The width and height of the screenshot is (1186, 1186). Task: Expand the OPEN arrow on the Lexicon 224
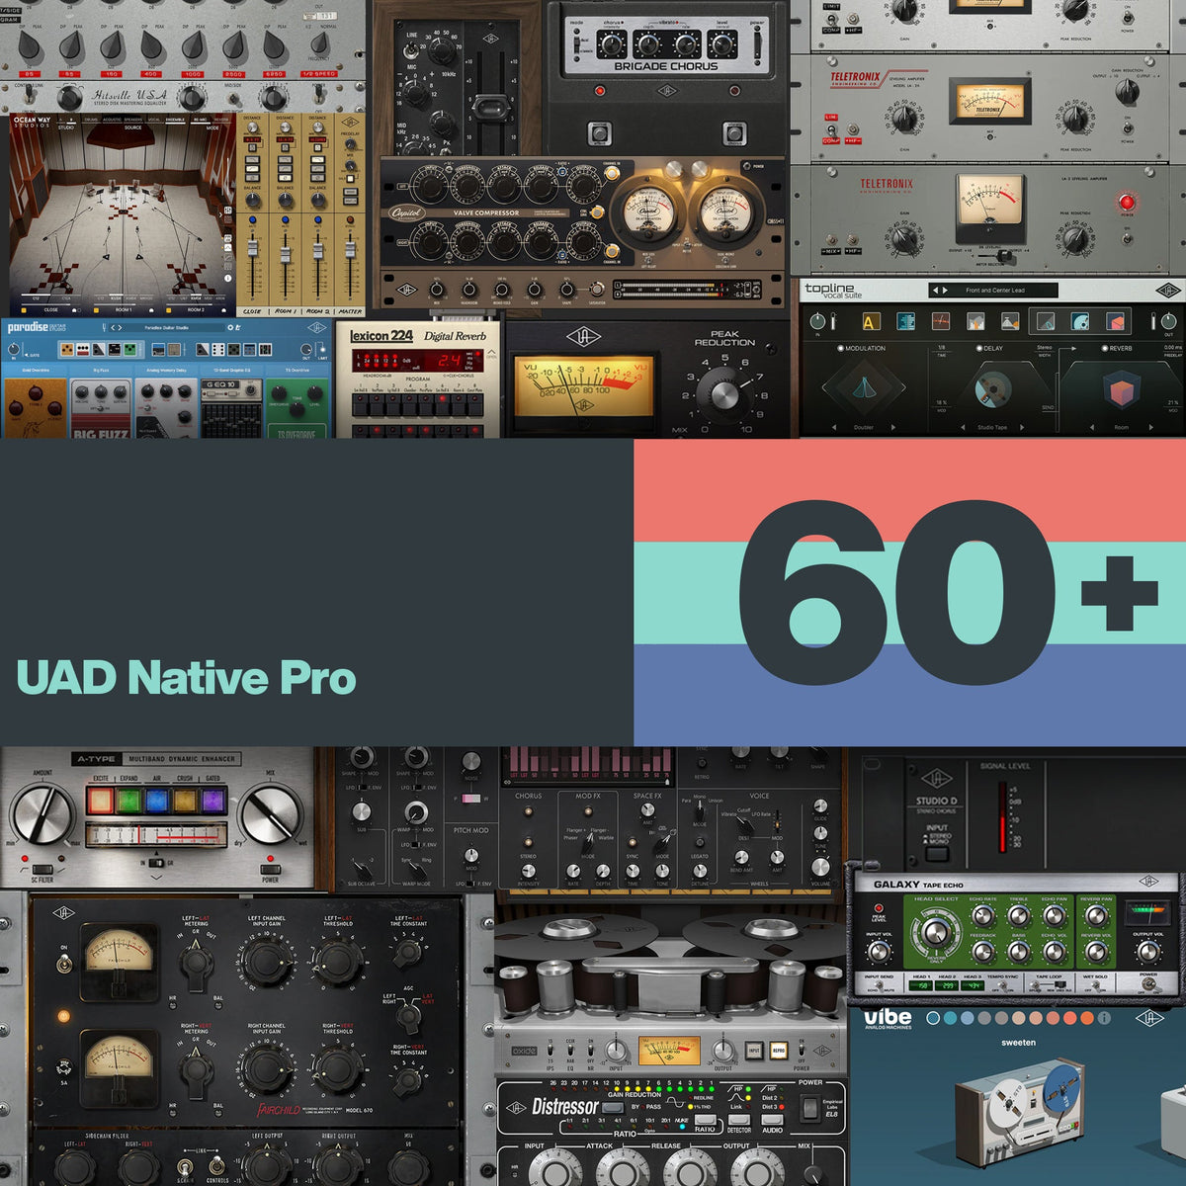[x=491, y=353]
